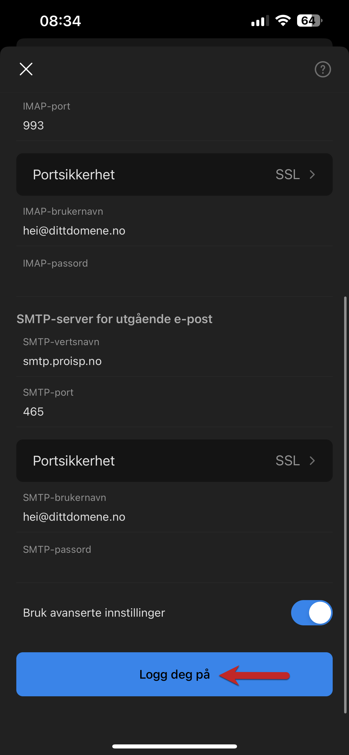The height and width of the screenshot is (755, 349).
Task: Expand SMTP Portsikkerhet SSL chevron
Action: tap(312, 461)
